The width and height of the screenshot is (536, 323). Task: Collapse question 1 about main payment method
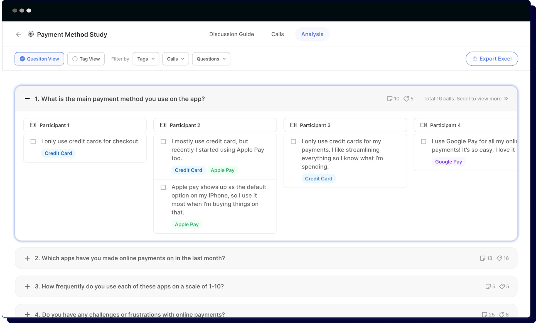tap(27, 99)
